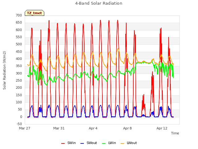The width and height of the screenshot is (198, 149).
Task: Toggle the LWin legend entry
Action: click(x=109, y=143)
